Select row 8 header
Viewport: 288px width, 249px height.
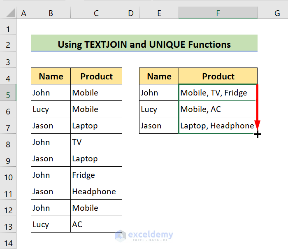pos(8,142)
